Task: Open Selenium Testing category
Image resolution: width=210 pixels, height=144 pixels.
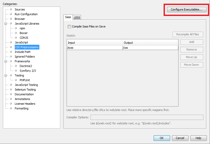Action: [x=25, y=90]
